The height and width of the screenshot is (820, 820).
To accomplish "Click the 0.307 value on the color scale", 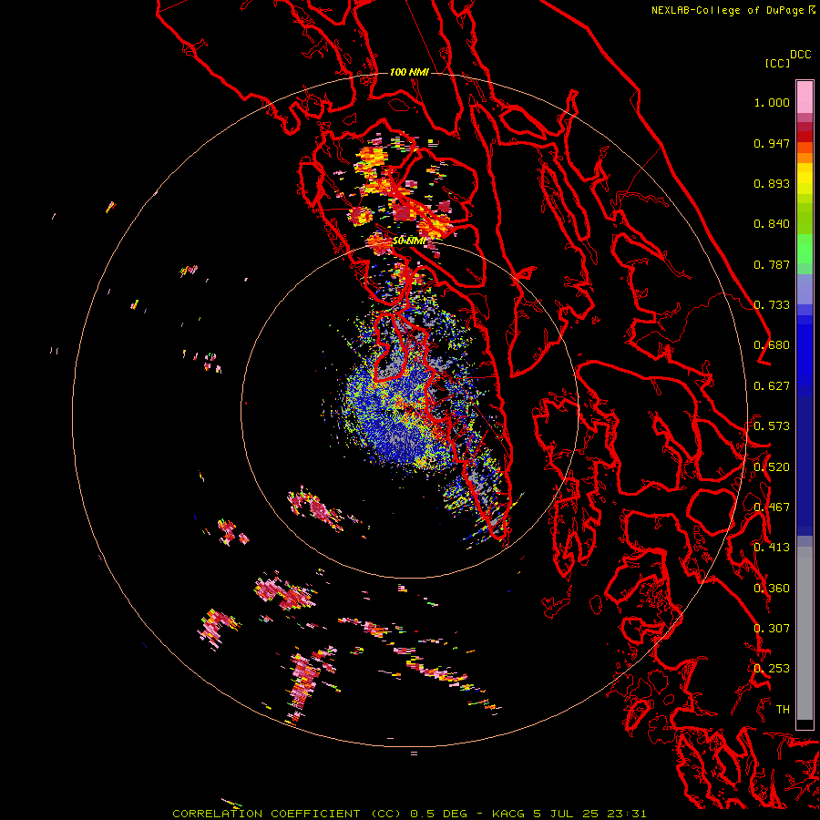I will 772,629.
